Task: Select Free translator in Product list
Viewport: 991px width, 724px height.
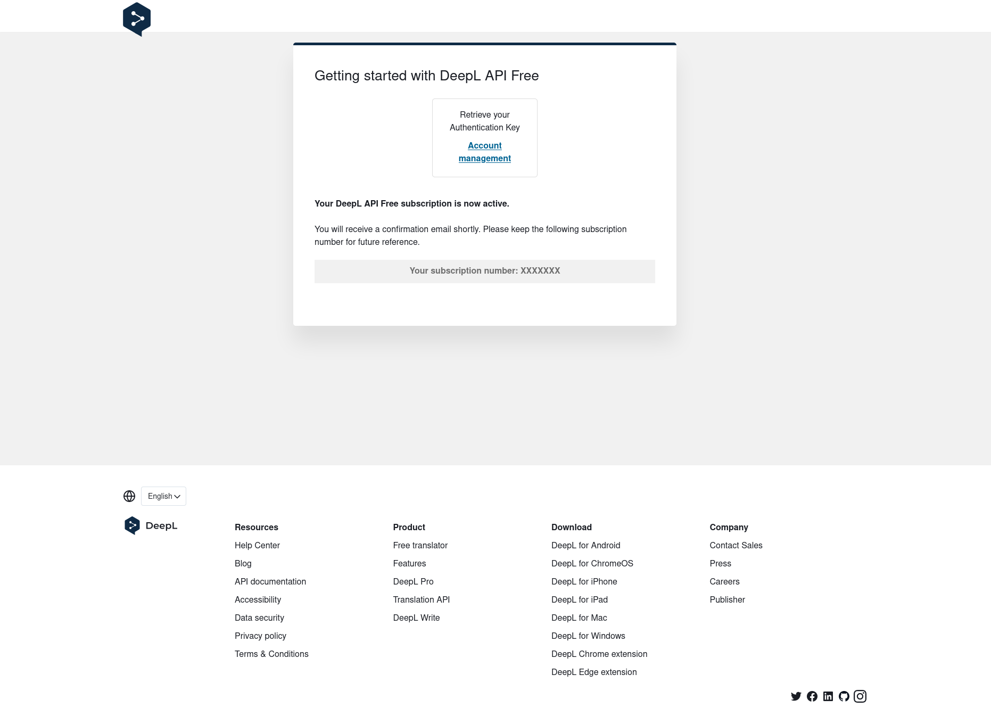Action: click(x=420, y=545)
